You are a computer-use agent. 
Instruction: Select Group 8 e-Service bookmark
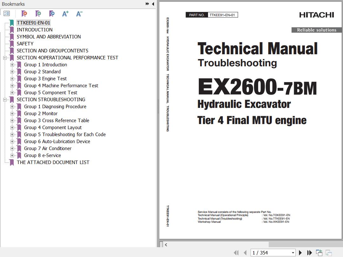(x=43, y=155)
